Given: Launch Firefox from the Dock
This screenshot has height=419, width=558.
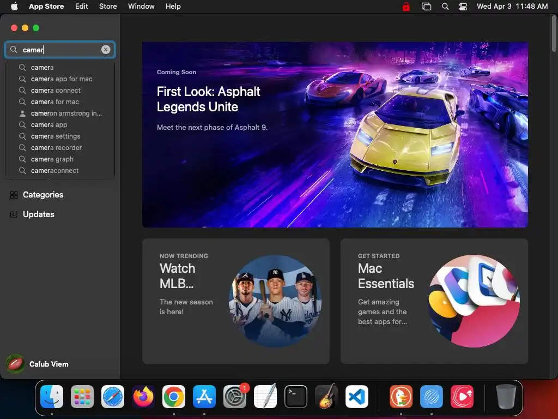Looking at the screenshot, I should pyautogui.click(x=143, y=397).
